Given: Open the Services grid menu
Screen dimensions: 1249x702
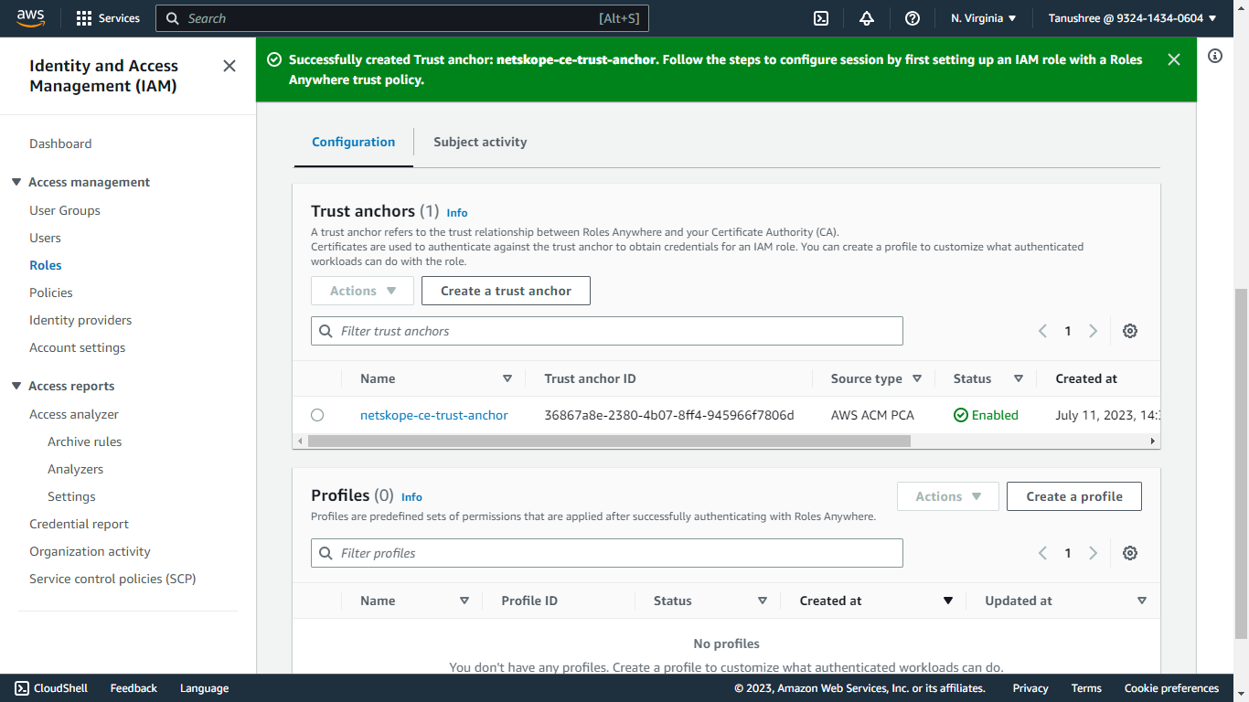Looking at the screenshot, I should (x=108, y=18).
